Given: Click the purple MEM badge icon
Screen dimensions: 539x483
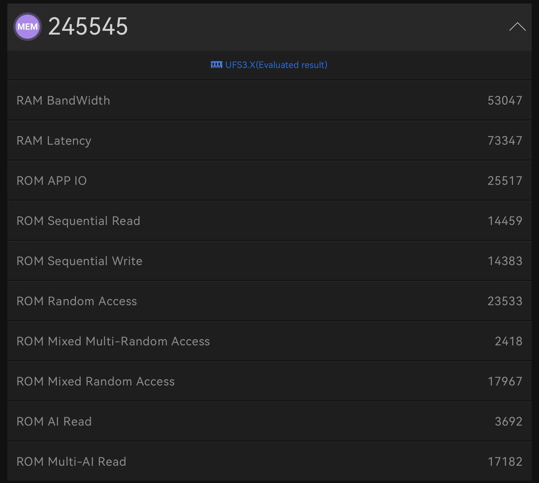Looking at the screenshot, I should pos(28,27).
